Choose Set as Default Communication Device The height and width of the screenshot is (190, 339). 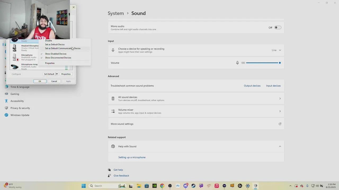pyautogui.click(x=63, y=48)
